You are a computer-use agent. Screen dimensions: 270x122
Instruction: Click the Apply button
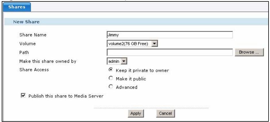click(x=136, y=113)
